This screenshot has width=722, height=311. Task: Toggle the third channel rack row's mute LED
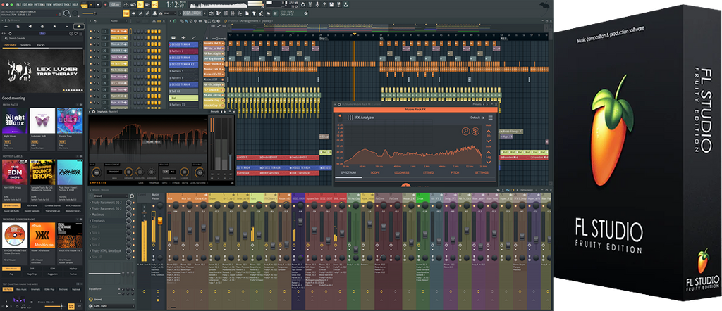91,44
